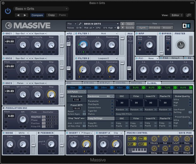Click the next preset arrow
Image resolution: width=196 pixels, height=164 pixels.
pyautogui.click(x=25, y=15)
